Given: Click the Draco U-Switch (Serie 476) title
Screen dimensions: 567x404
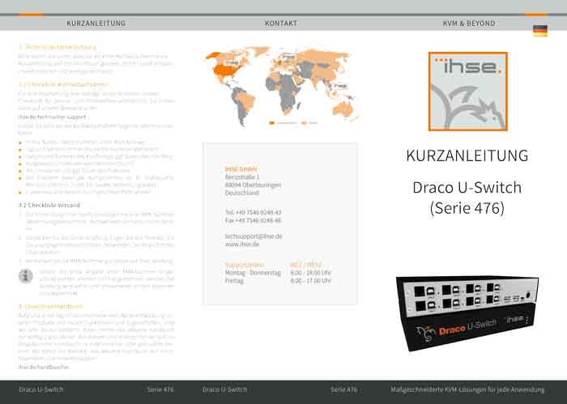Looking at the screenshot, I should click(467, 198).
